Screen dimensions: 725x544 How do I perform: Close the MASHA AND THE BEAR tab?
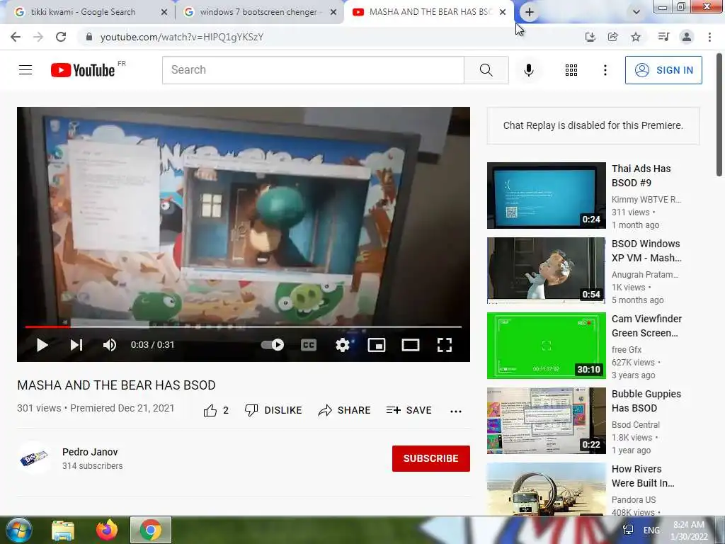pos(503,13)
